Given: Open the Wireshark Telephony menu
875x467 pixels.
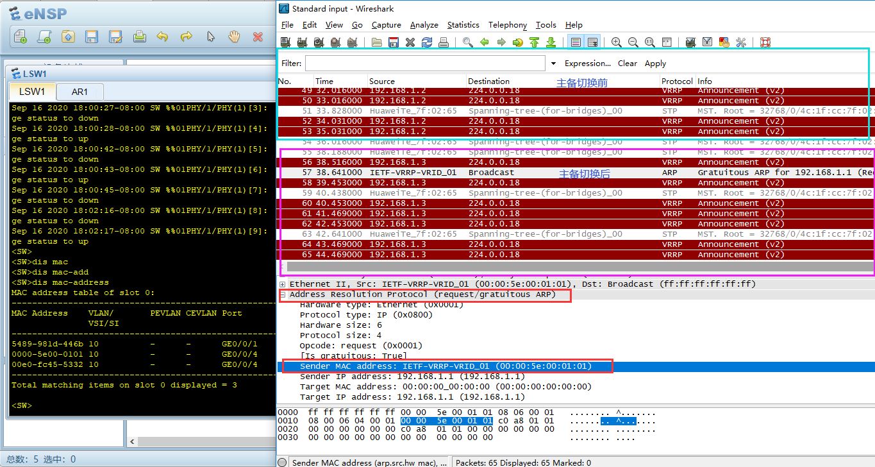Looking at the screenshot, I should click(x=508, y=25).
